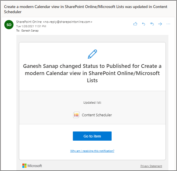
Task: Select the Content Scheduler list name
Action: tap(97, 115)
